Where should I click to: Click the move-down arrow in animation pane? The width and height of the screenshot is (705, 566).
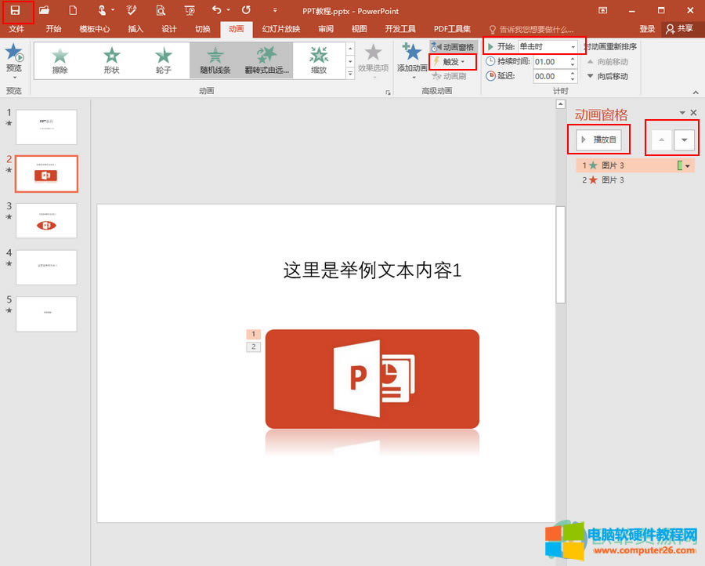(x=685, y=140)
